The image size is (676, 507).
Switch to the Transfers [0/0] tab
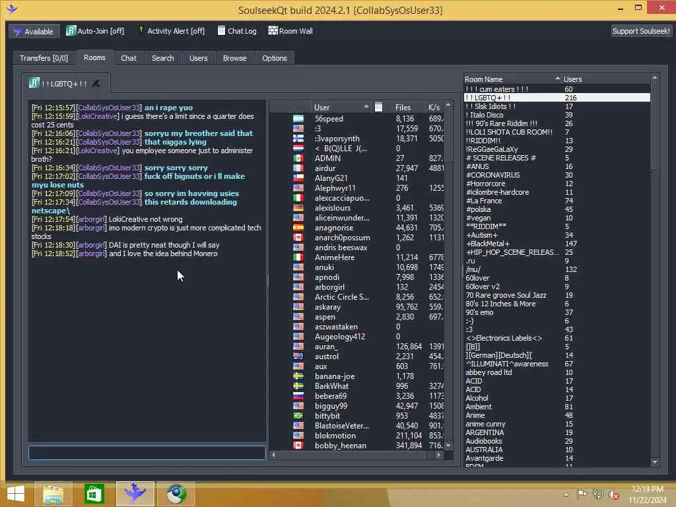pos(44,58)
